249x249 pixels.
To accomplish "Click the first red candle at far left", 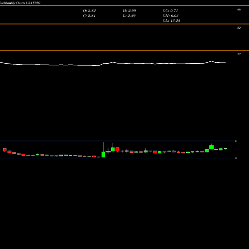I will (x=4, y=150).
